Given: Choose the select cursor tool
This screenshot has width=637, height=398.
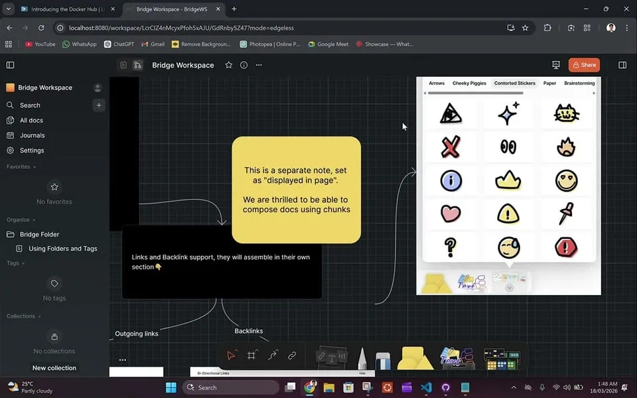Looking at the screenshot, I should coord(231,356).
